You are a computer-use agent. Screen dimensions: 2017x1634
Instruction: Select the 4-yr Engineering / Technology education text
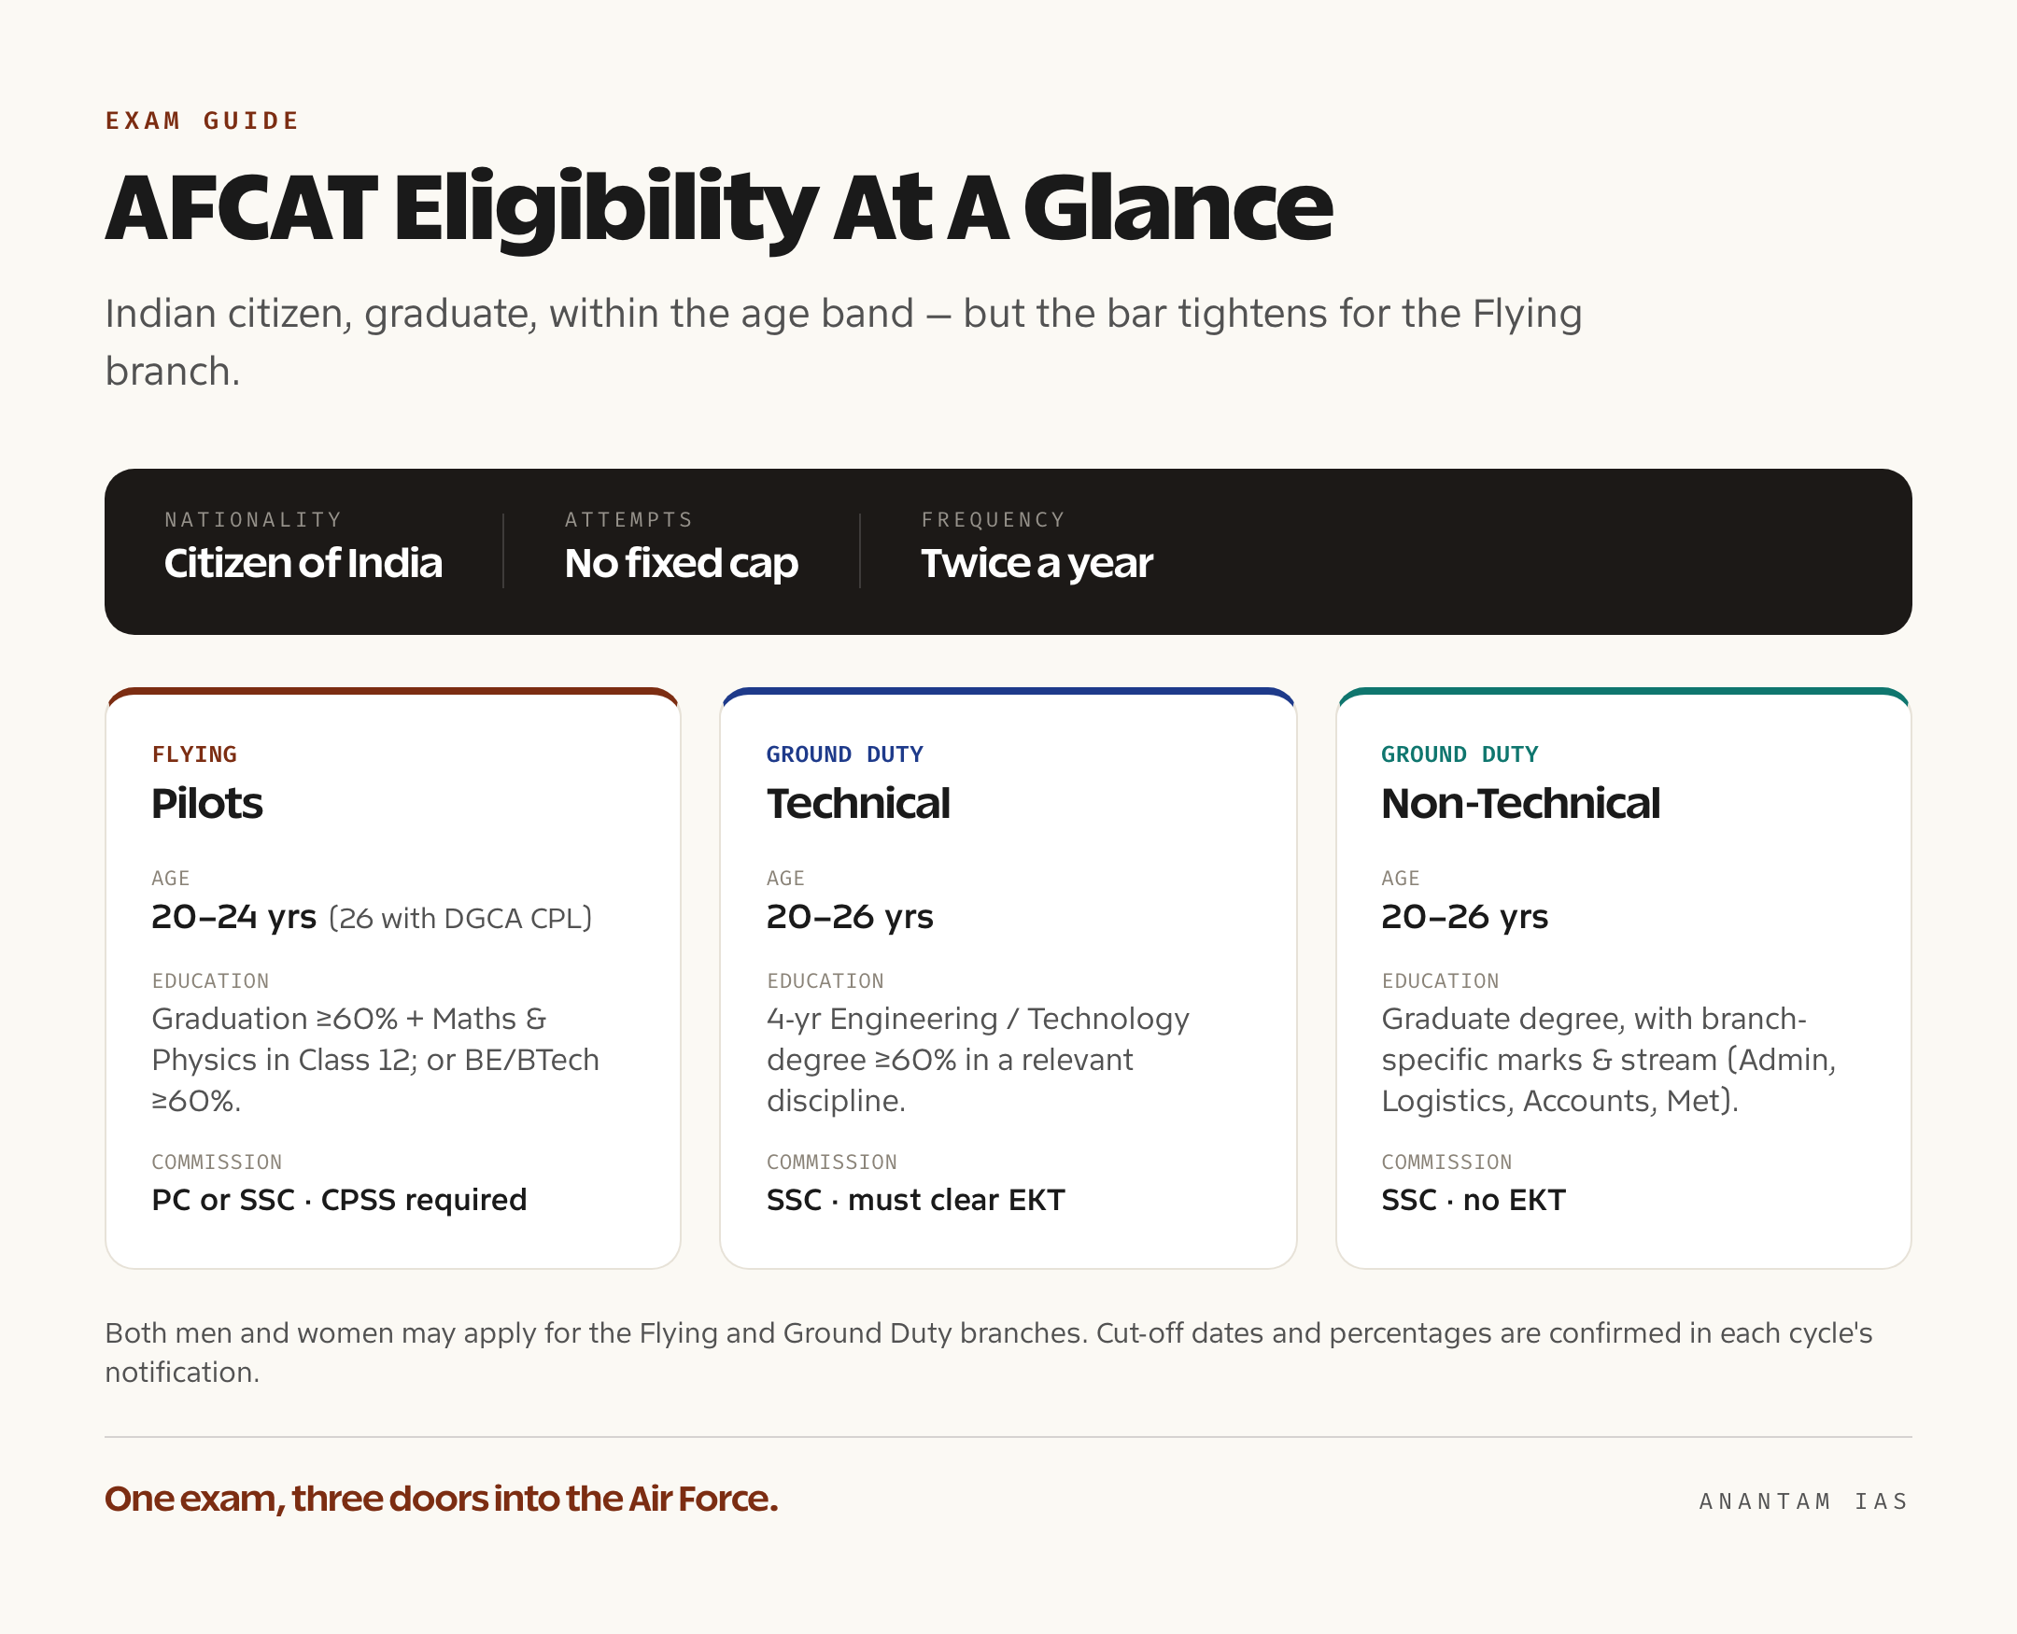pos(978,1060)
